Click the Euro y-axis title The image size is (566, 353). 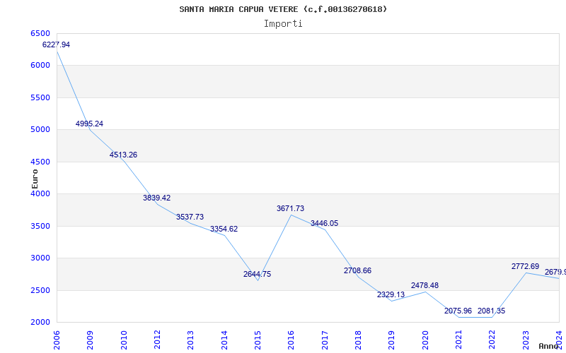(35, 179)
